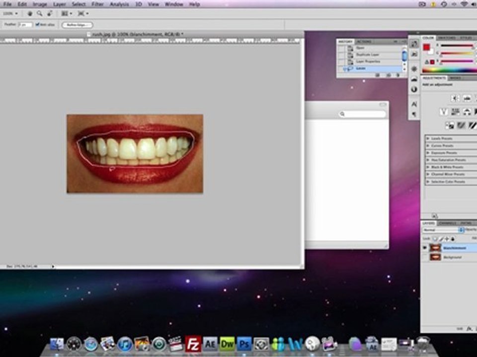Click the Brightness/Contrast adjustment icon
This screenshot has width=477, height=357.
(x=455, y=98)
